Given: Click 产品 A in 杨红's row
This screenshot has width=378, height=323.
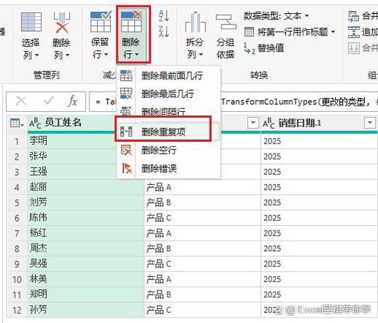Looking at the screenshot, I should (x=159, y=234).
